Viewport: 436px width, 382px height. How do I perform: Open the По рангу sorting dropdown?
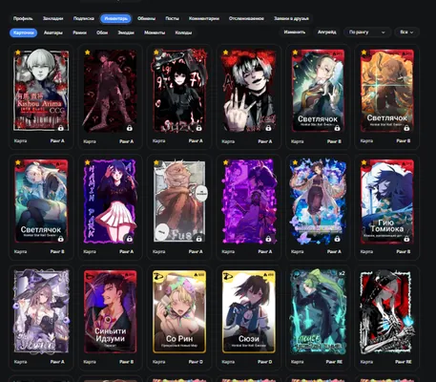(367, 32)
